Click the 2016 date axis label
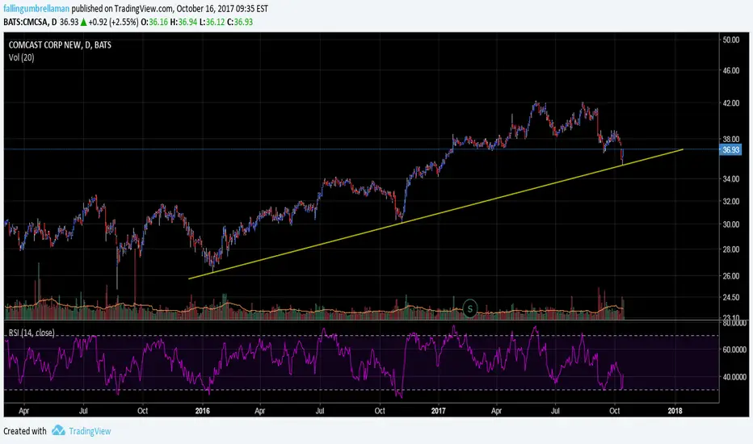The image size is (753, 444). click(203, 411)
